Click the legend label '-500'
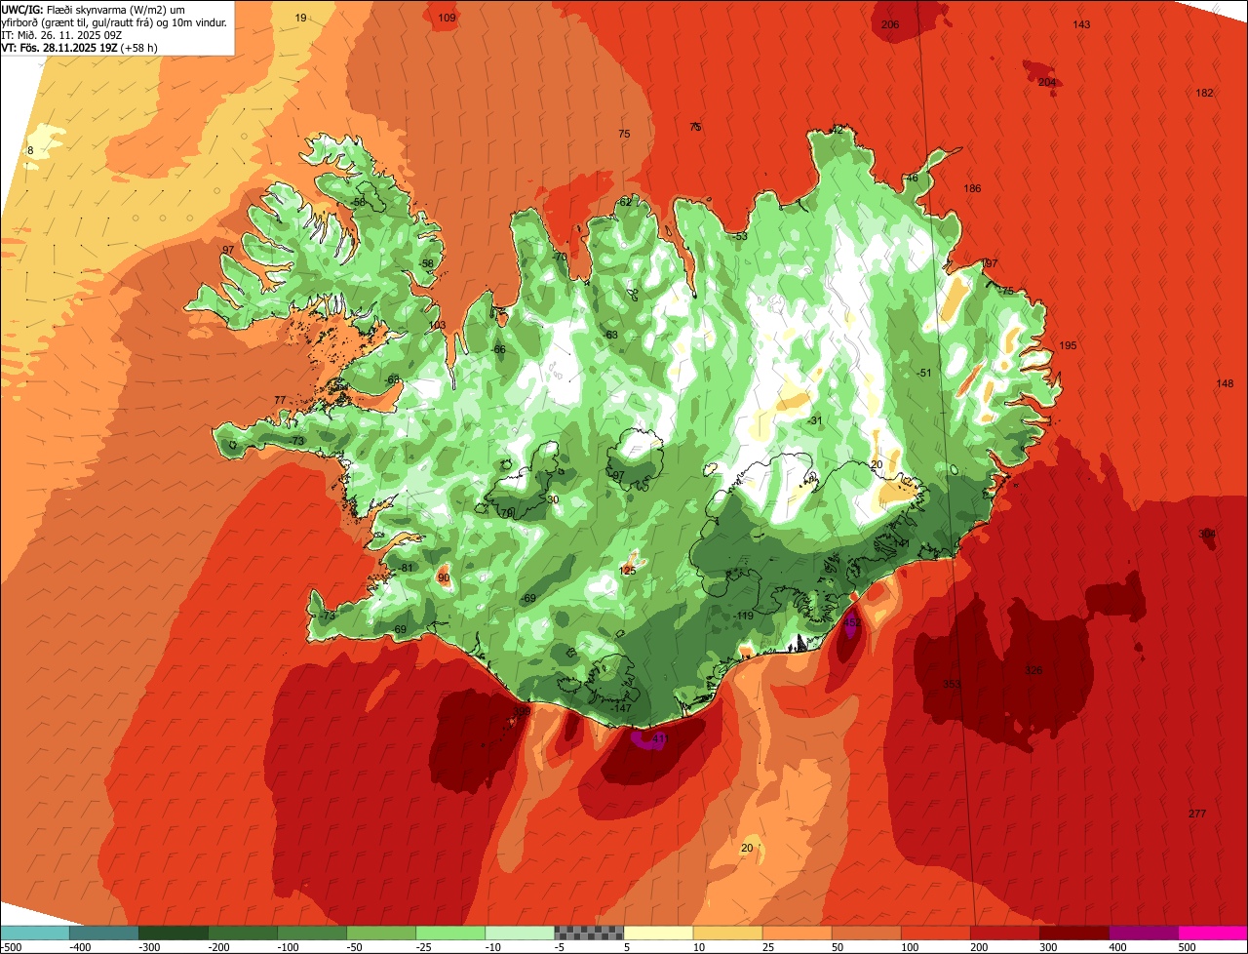 [12, 946]
